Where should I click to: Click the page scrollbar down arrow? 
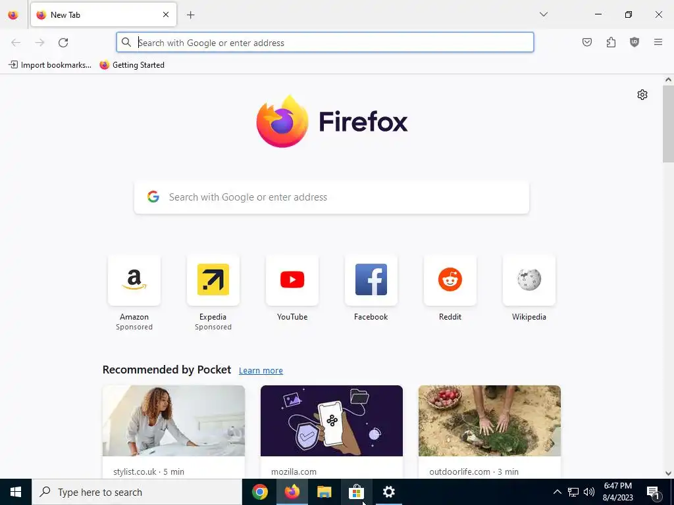click(668, 473)
